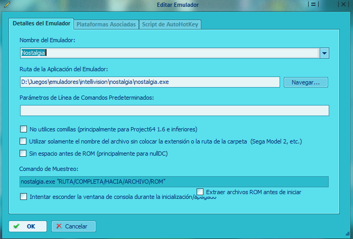353x239 pixels.
Task: Click the resize grip in the bottom corner
Action: 347,233
